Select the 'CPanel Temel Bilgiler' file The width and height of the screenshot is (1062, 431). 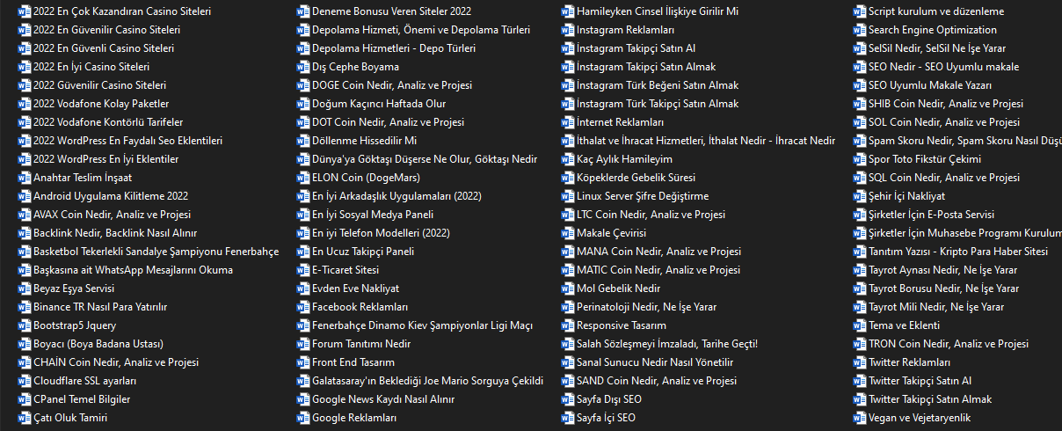82,399
